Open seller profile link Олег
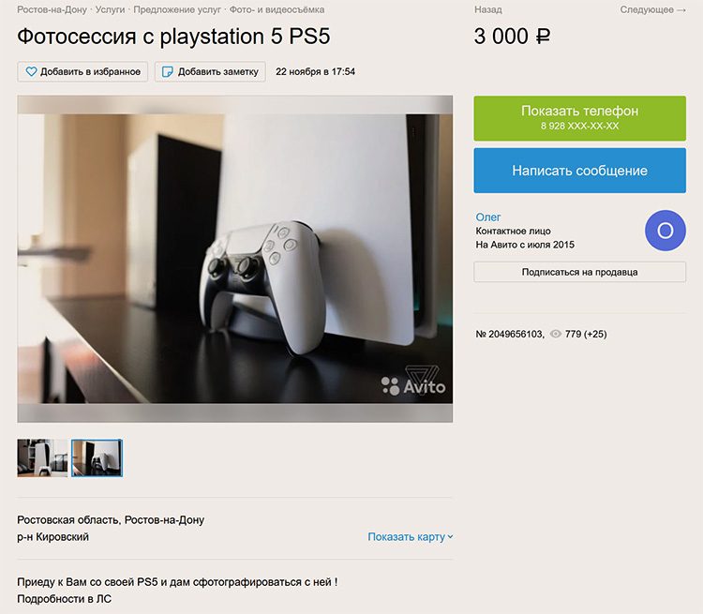Screen dimensions: 703x614 click(x=488, y=217)
